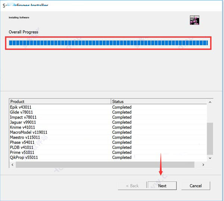Click the disabled Back button
The height and width of the screenshot is (201, 224).
(x=132, y=186)
